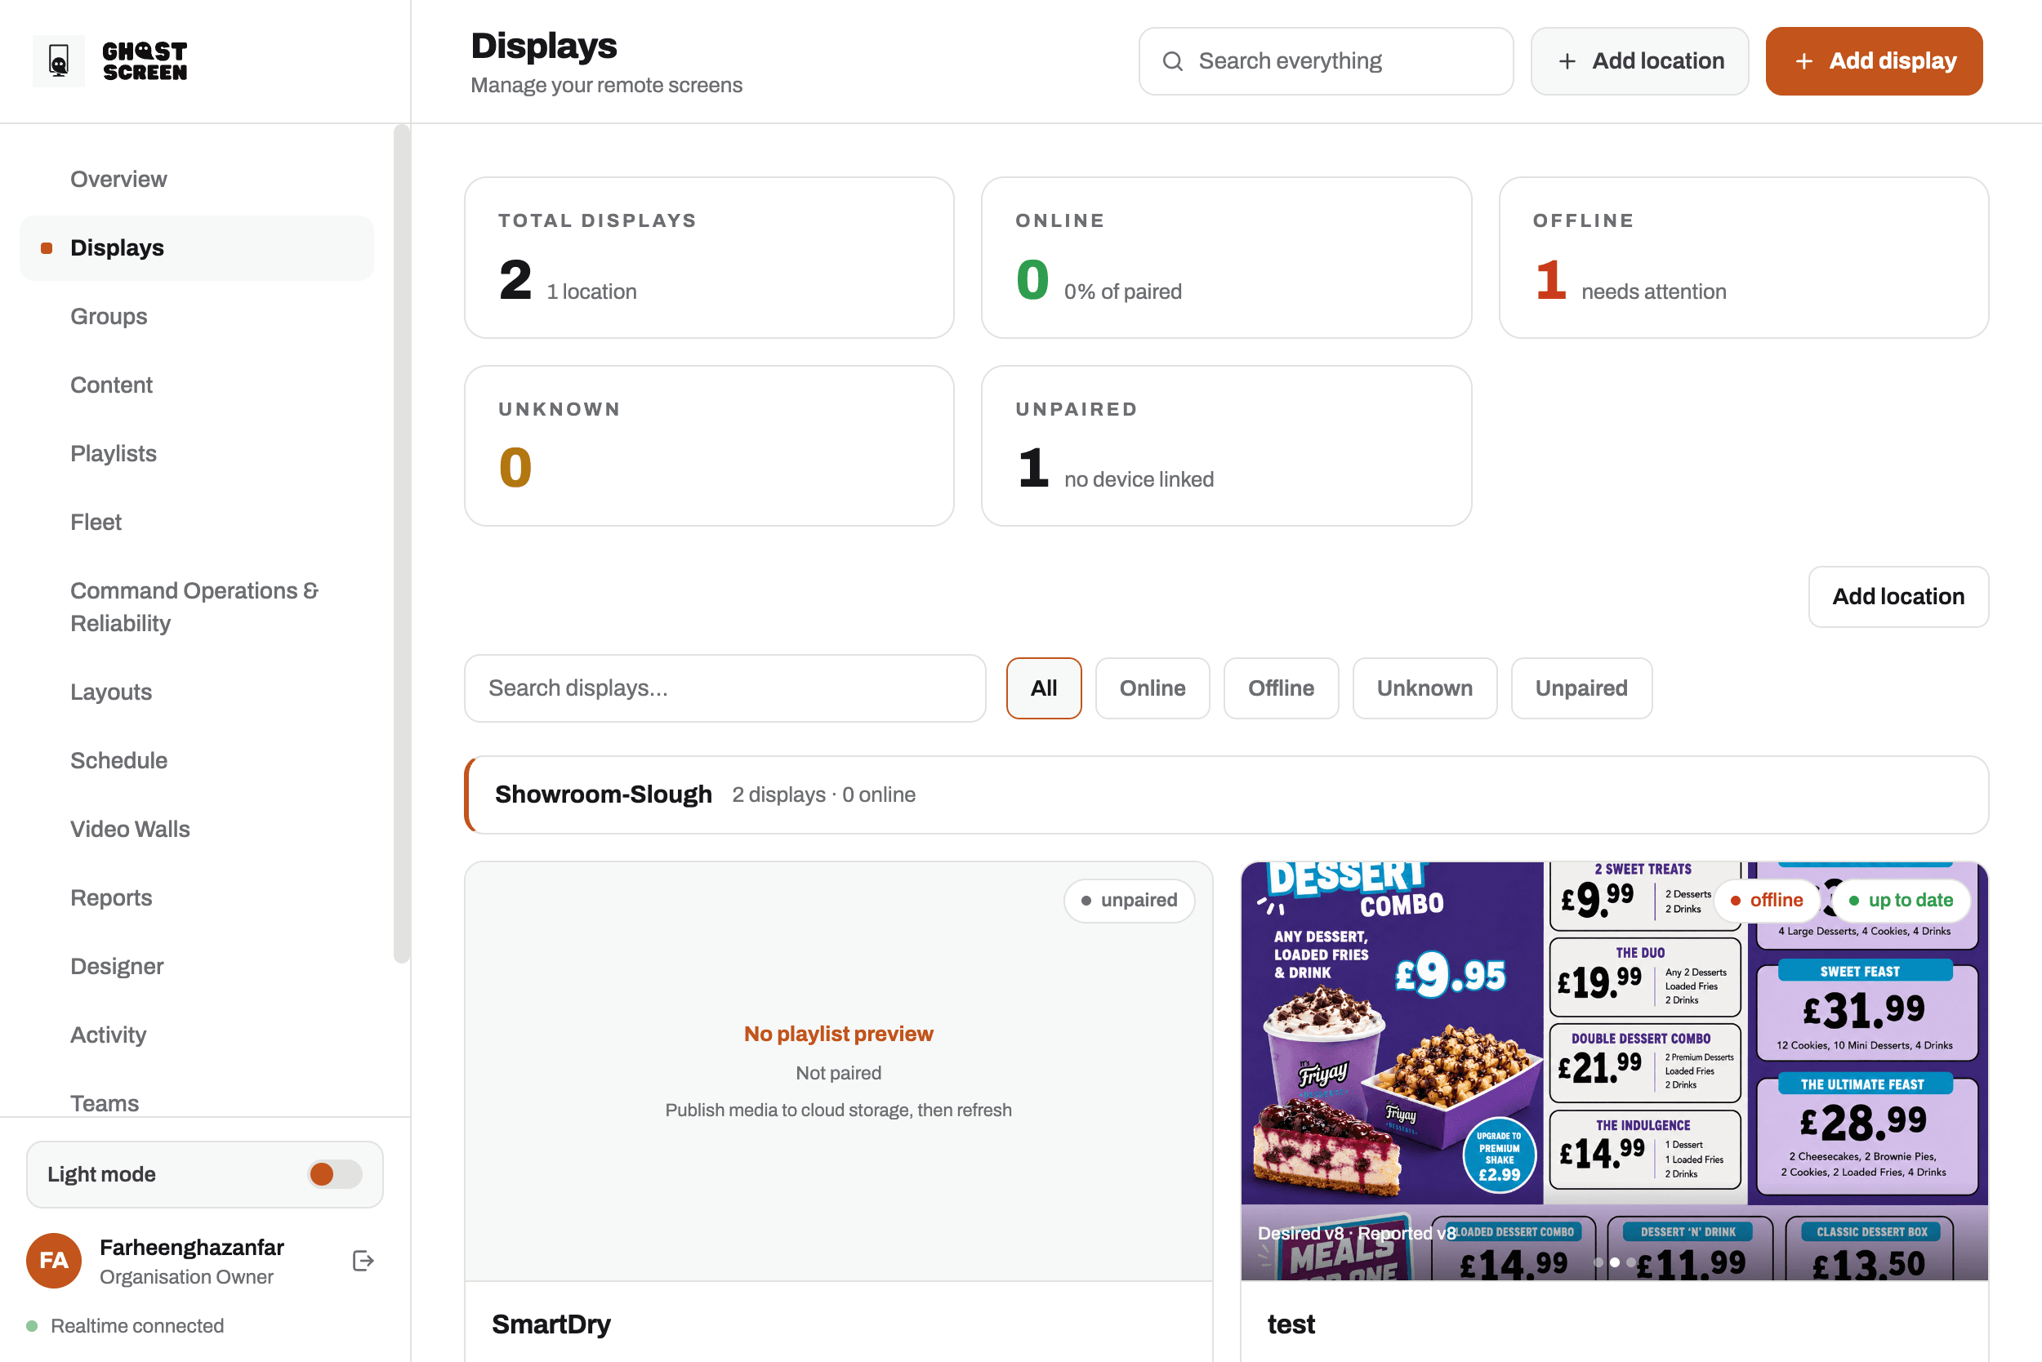Filter displays by Unpaired
This screenshot has width=2042, height=1362.
coord(1581,688)
